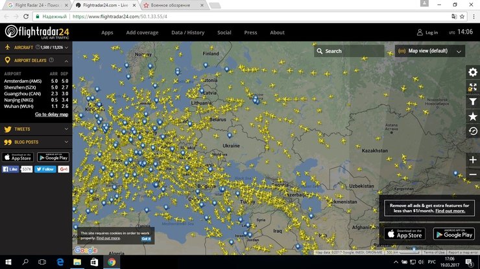Zoom out on map with minus button

(x=473, y=175)
